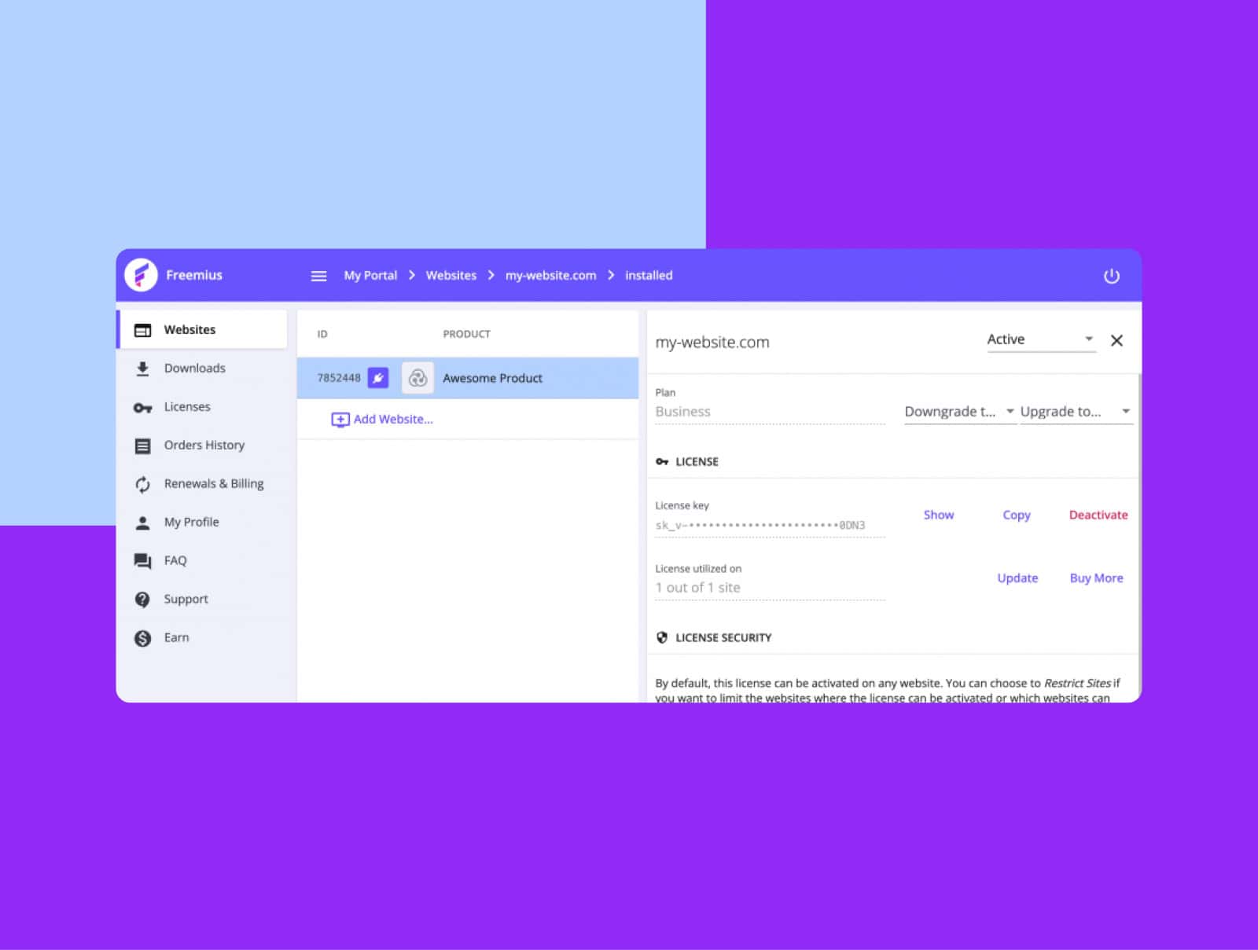Click Buy More licenses link
The width and height of the screenshot is (1258, 950).
pos(1096,578)
